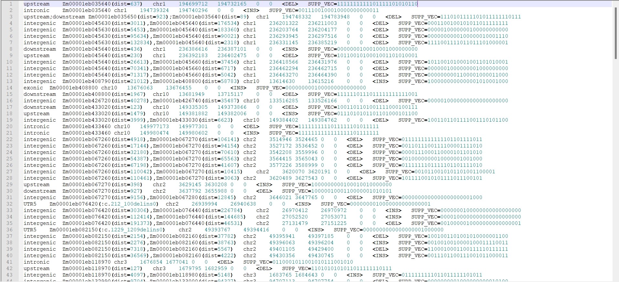The height and width of the screenshot is (282, 619).
Task: Click coordinate 49393767
Action: point(217,230)
